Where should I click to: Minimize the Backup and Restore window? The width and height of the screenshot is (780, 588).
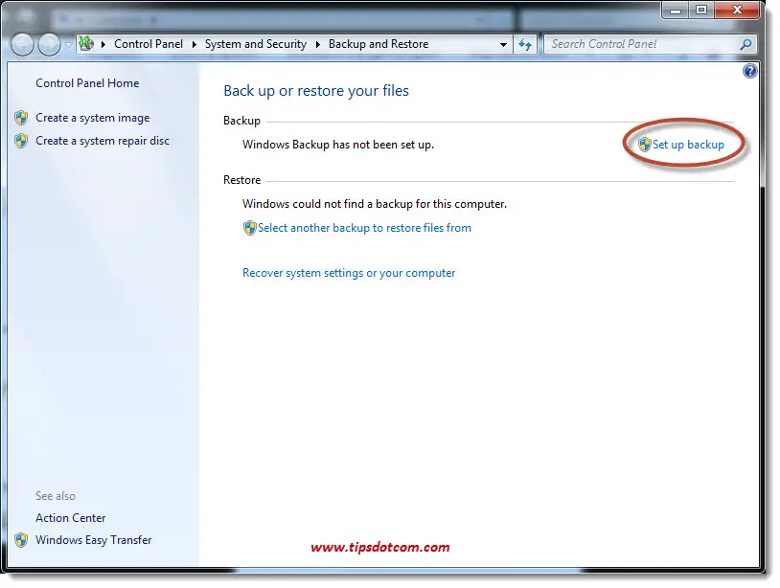pos(676,10)
